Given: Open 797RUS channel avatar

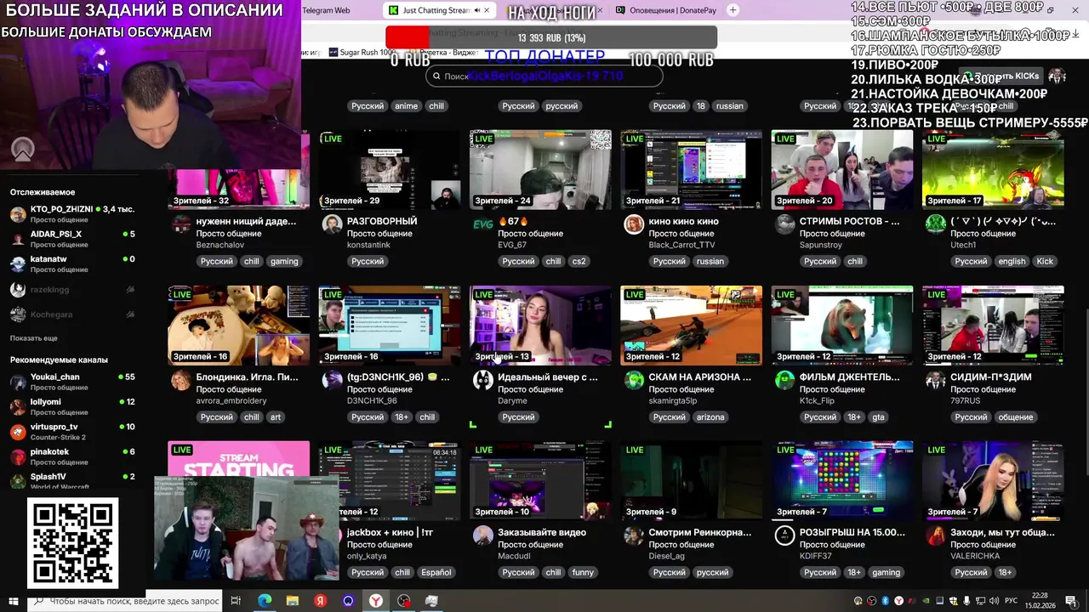Looking at the screenshot, I should coord(935,380).
